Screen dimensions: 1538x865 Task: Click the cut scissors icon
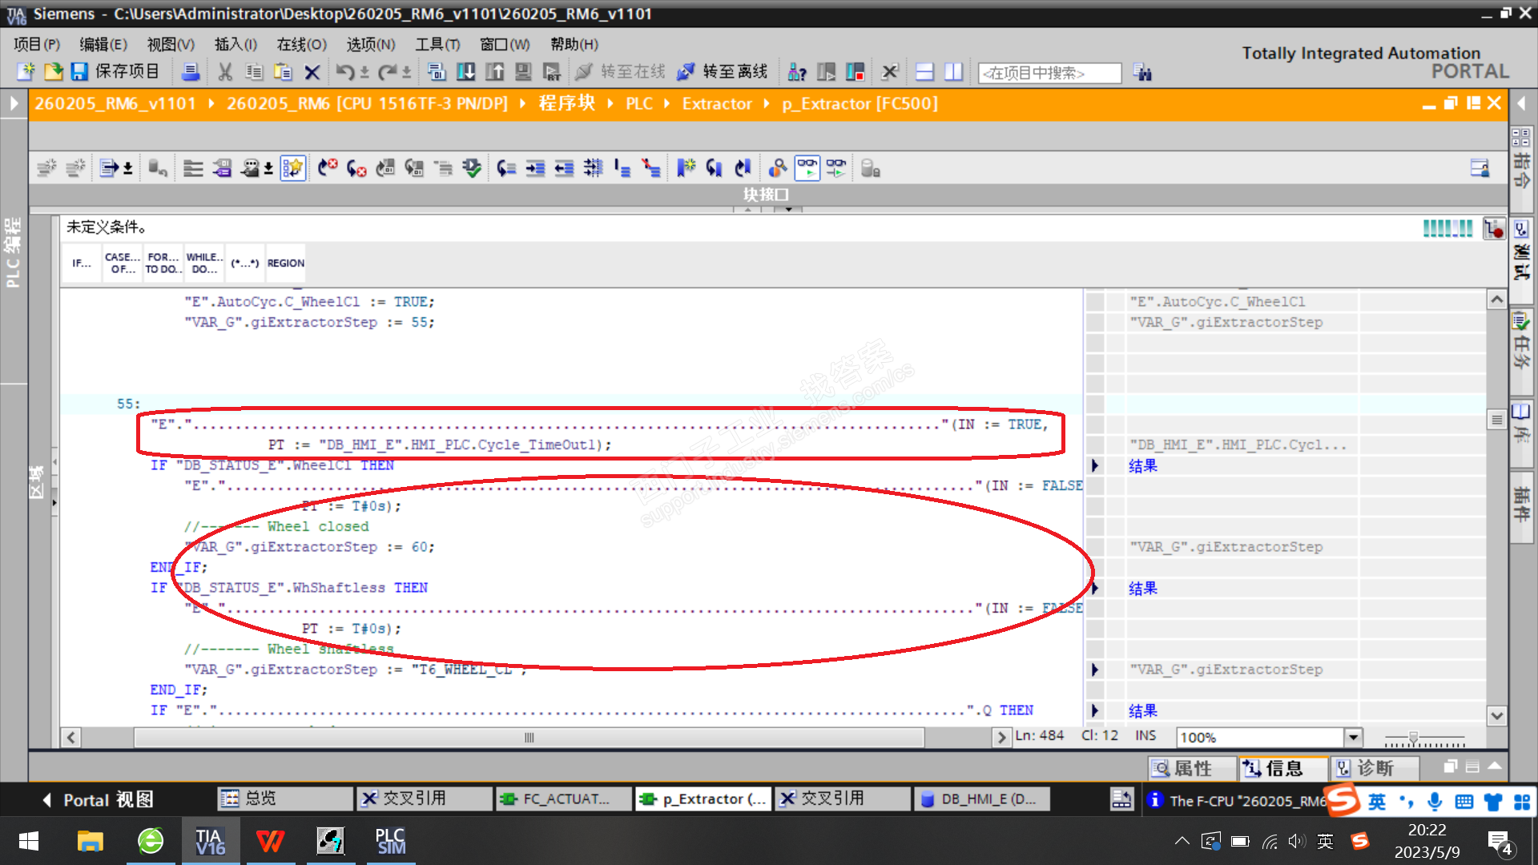(x=225, y=72)
